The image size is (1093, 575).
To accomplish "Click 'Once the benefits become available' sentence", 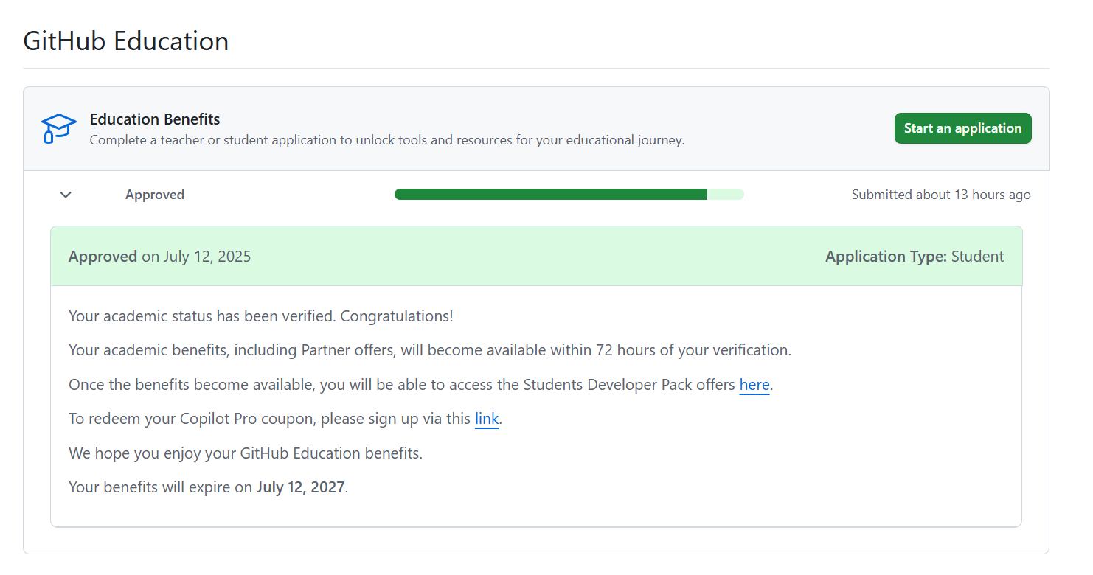I will (402, 385).
